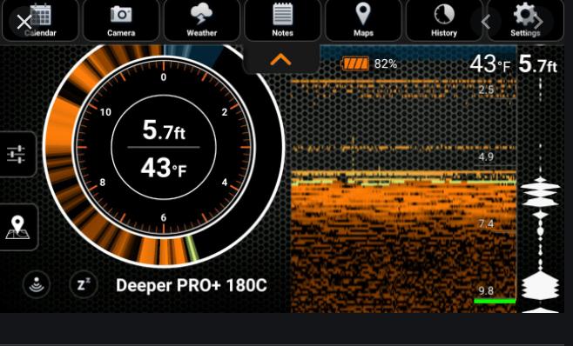This screenshot has width=573, height=346.
Task: Go to previous page with left arrow
Action: [x=486, y=22]
